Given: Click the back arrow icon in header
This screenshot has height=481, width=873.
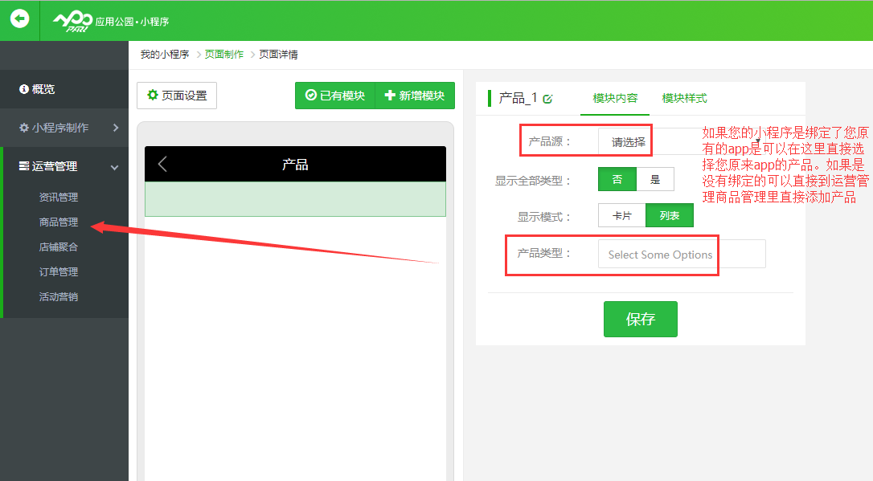Looking at the screenshot, I should coord(19,18).
